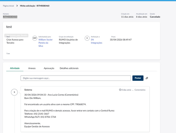
Task: Click the 'test' request title
Action: pyautogui.click(x=9, y=27)
